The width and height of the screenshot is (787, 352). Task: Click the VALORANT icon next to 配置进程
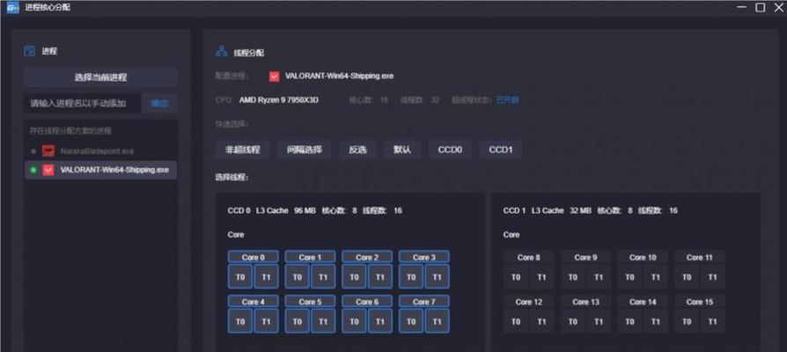(274, 77)
